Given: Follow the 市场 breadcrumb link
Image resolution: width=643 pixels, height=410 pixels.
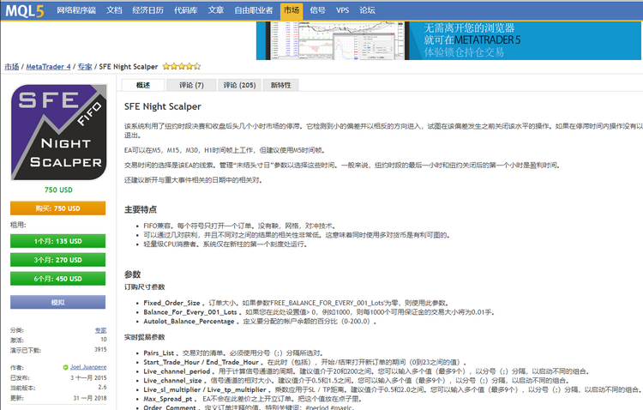Looking at the screenshot, I should (x=12, y=67).
